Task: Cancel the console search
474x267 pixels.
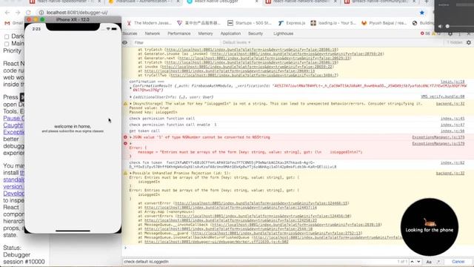Action: tap(458, 262)
